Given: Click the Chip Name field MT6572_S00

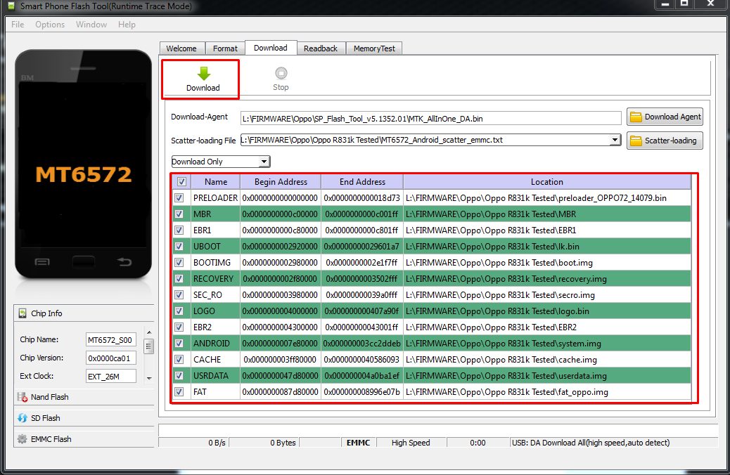Looking at the screenshot, I should [111, 339].
